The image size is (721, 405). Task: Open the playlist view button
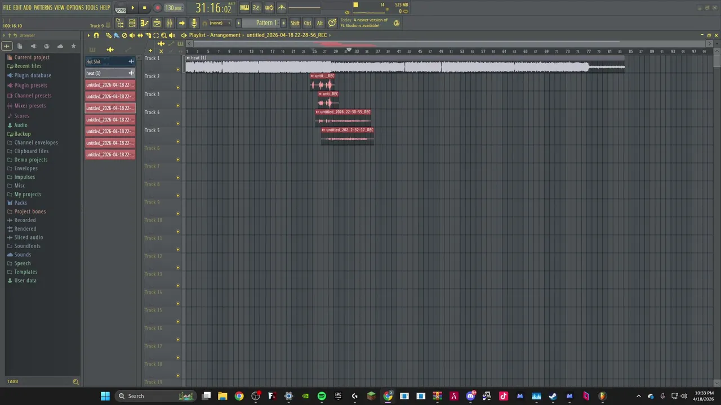click(x=157, y=23)
